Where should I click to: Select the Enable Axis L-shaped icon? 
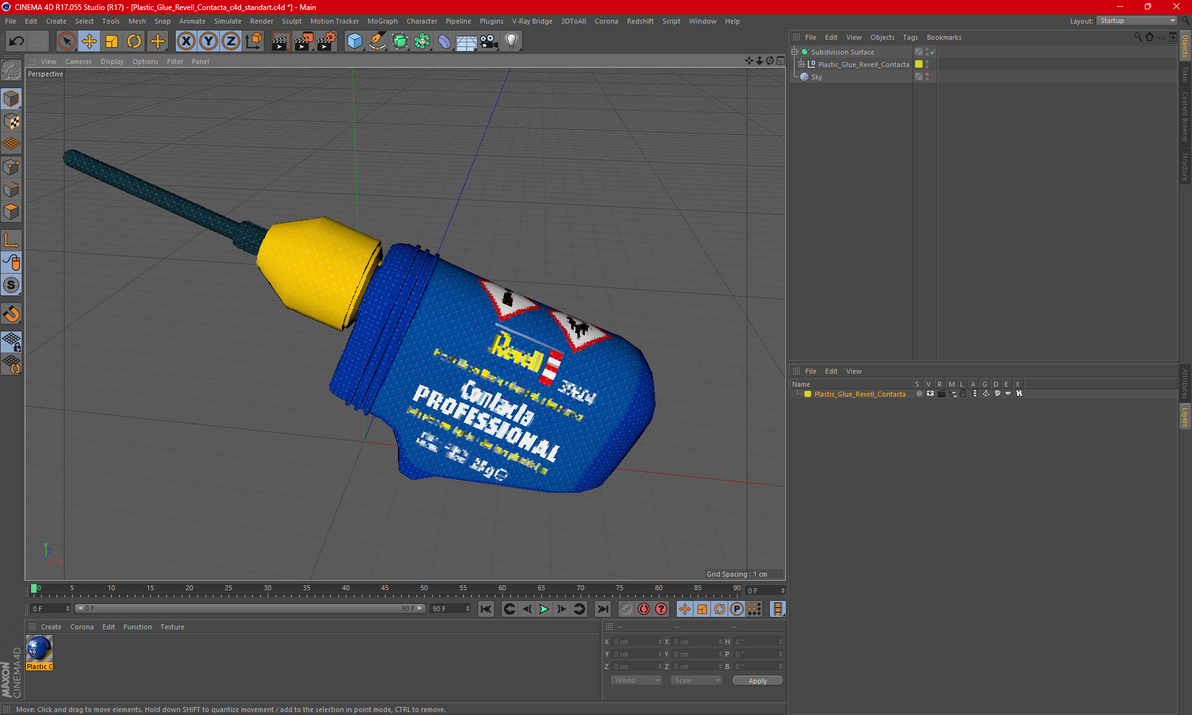point(11,240)
